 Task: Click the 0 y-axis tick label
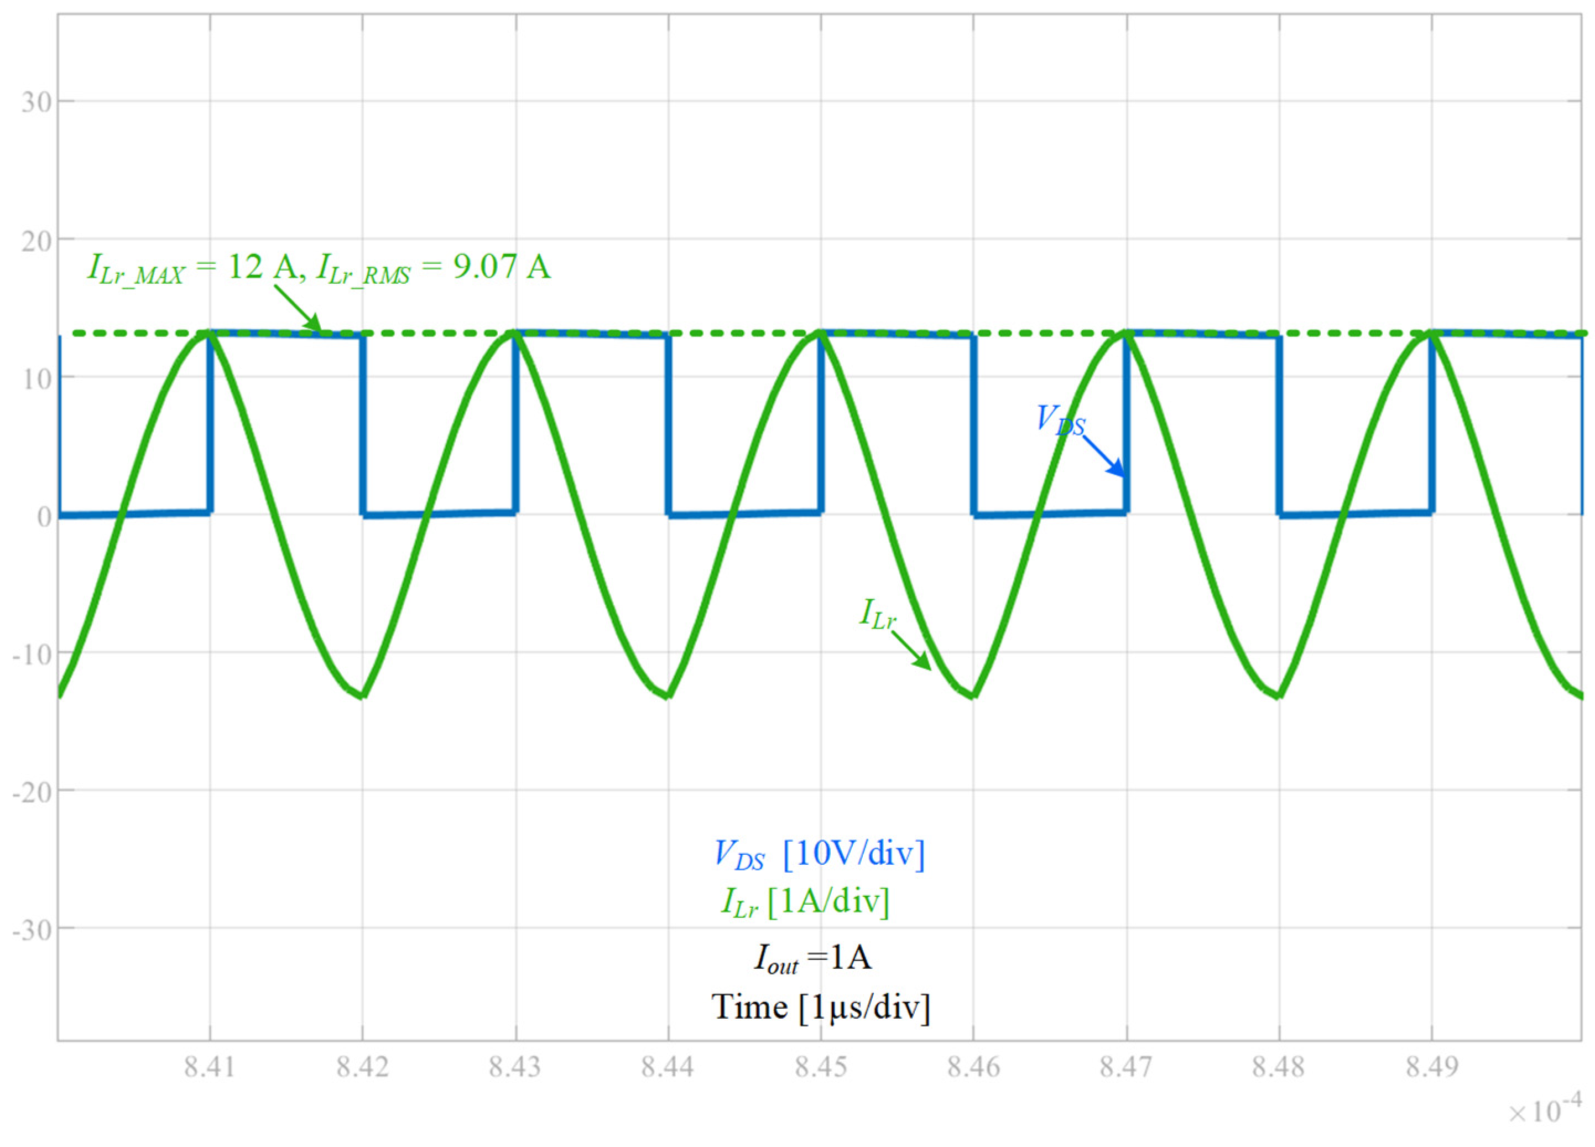tap(44, 516)
